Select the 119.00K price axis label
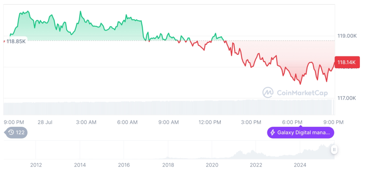The image size is (365, 170). tap(346, 36)
